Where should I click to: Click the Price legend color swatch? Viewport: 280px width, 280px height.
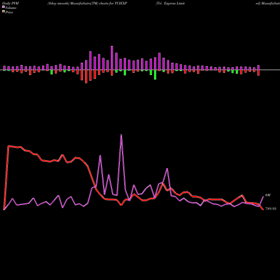click(3, 12)
